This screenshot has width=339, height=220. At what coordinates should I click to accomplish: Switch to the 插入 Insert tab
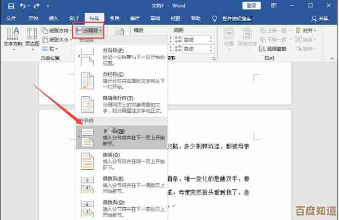(x=53, y=19)
